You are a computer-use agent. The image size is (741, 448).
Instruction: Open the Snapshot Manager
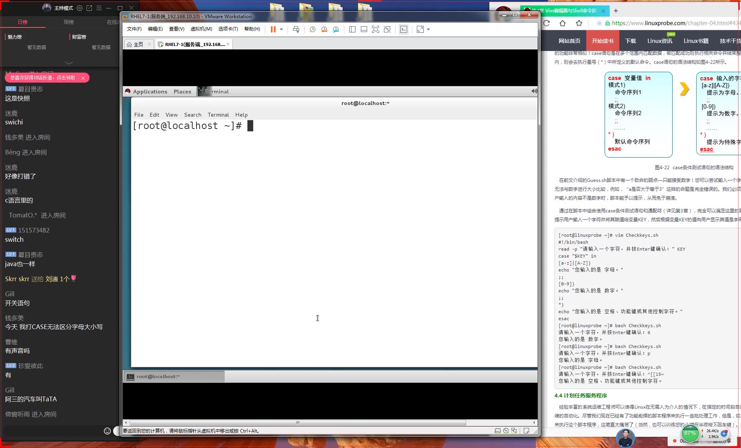point(335,29)
